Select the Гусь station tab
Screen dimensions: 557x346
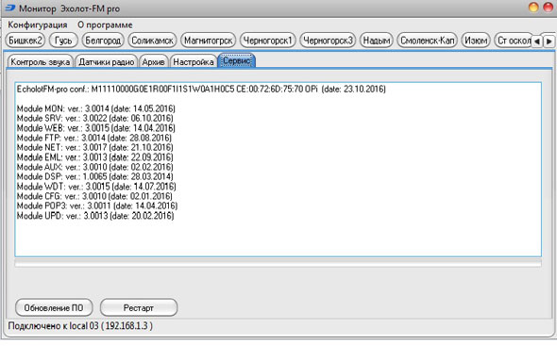coord(63,41)
